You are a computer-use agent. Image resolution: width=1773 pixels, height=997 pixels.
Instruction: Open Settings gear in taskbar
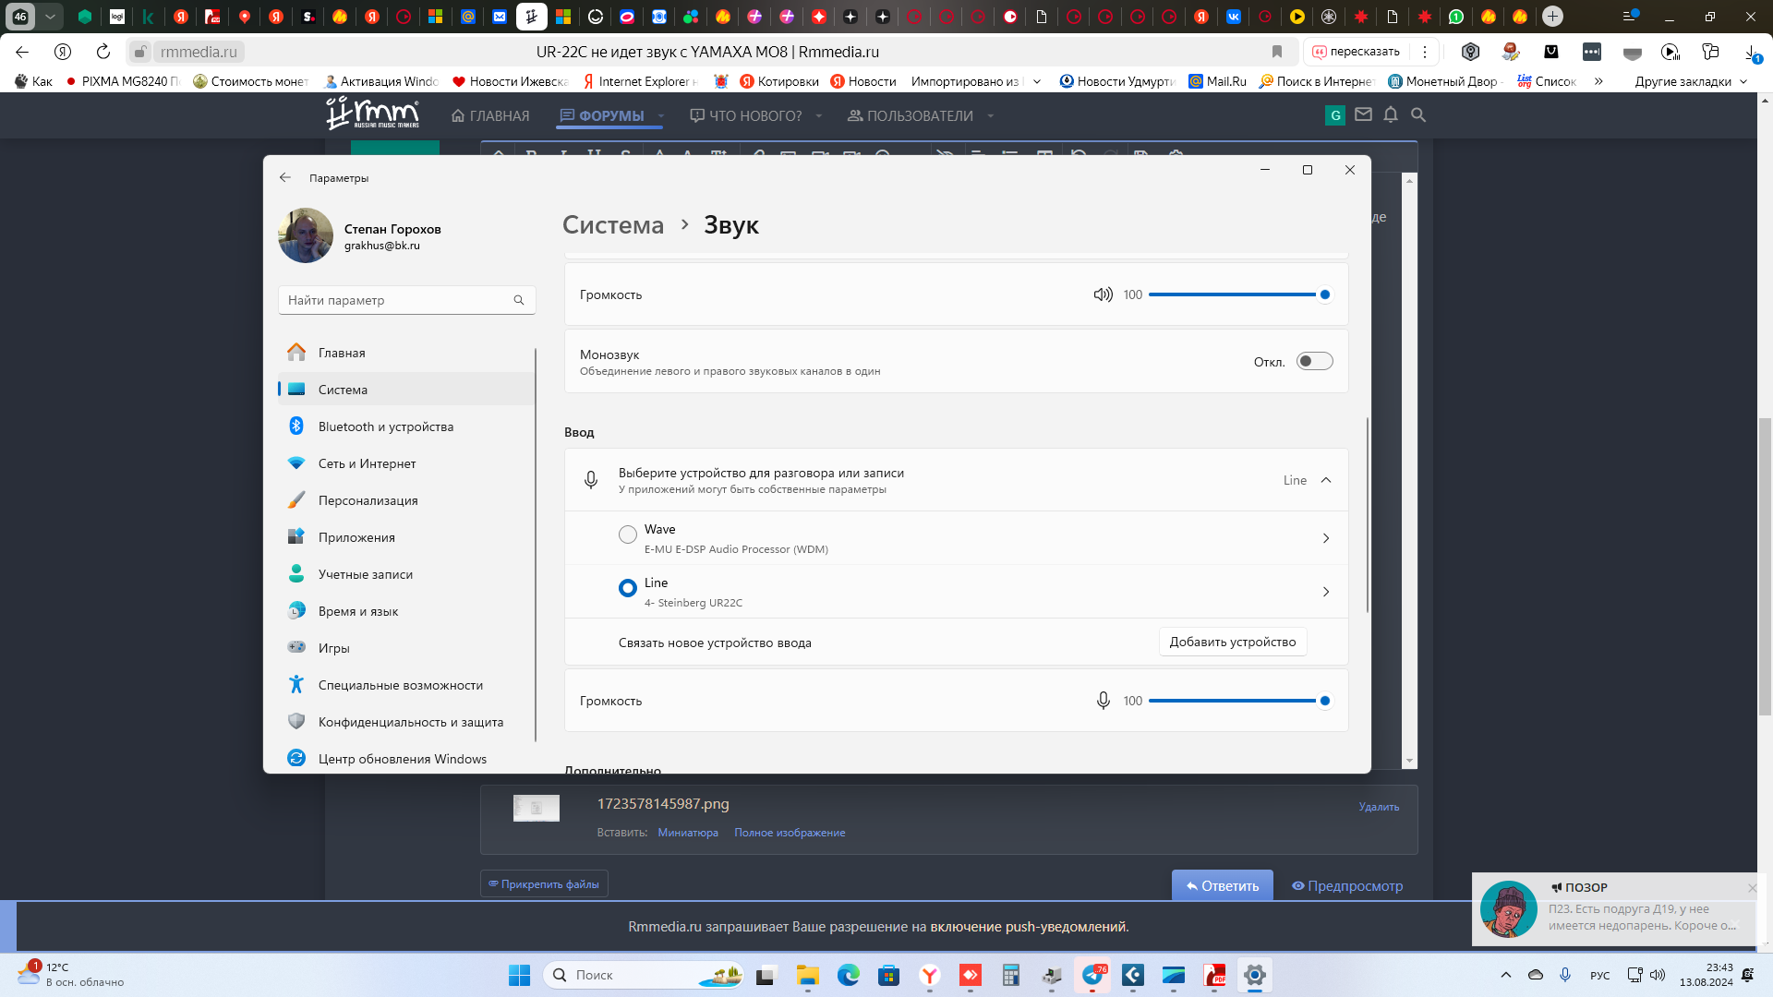1254,975
